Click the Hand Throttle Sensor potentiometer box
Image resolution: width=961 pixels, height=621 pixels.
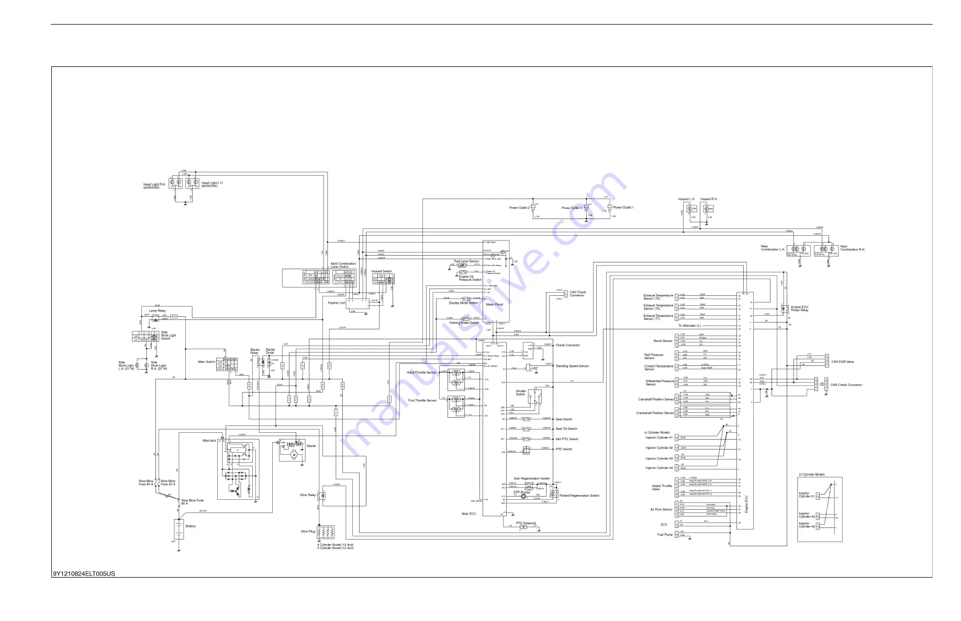click(x=456, y=379)
